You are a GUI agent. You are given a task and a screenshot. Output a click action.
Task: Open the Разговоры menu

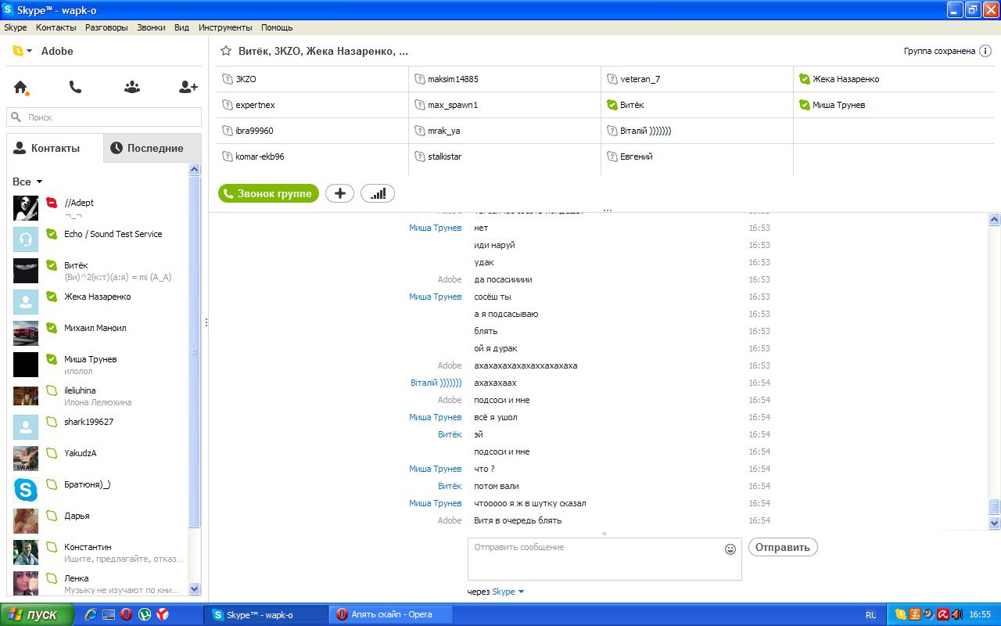(106, 27)
